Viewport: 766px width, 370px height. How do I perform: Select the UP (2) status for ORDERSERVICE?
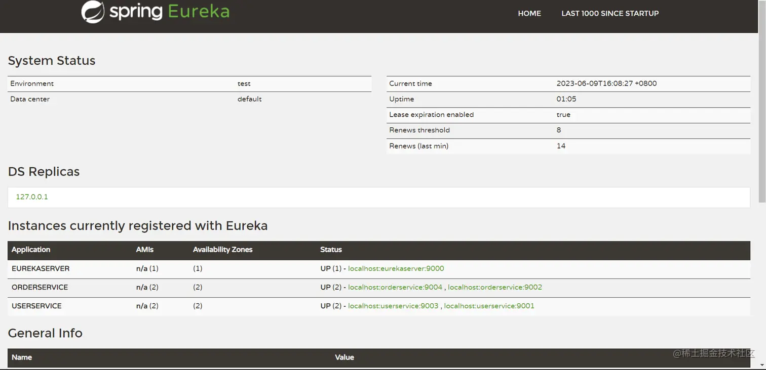[332, 287]
